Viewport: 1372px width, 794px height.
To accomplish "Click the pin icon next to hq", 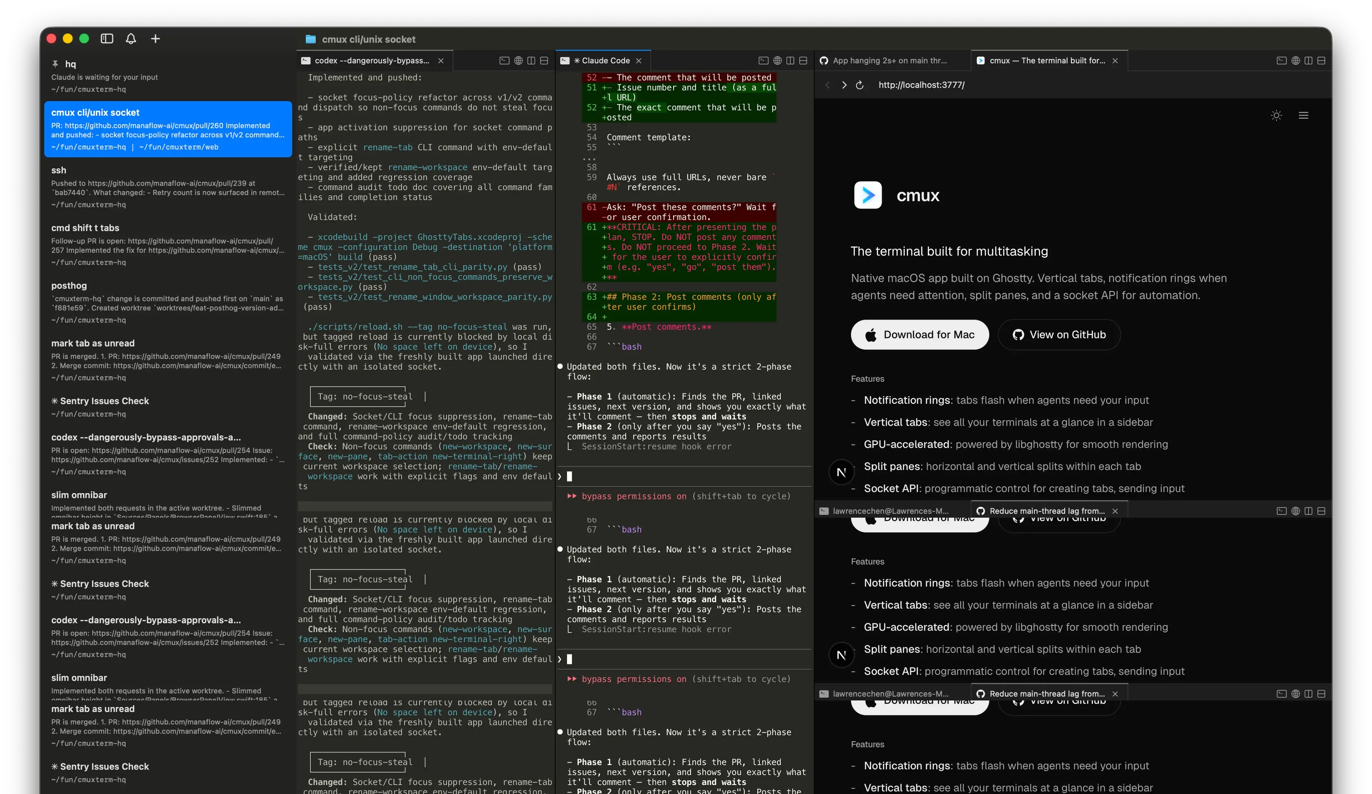I will coord(55,64).
